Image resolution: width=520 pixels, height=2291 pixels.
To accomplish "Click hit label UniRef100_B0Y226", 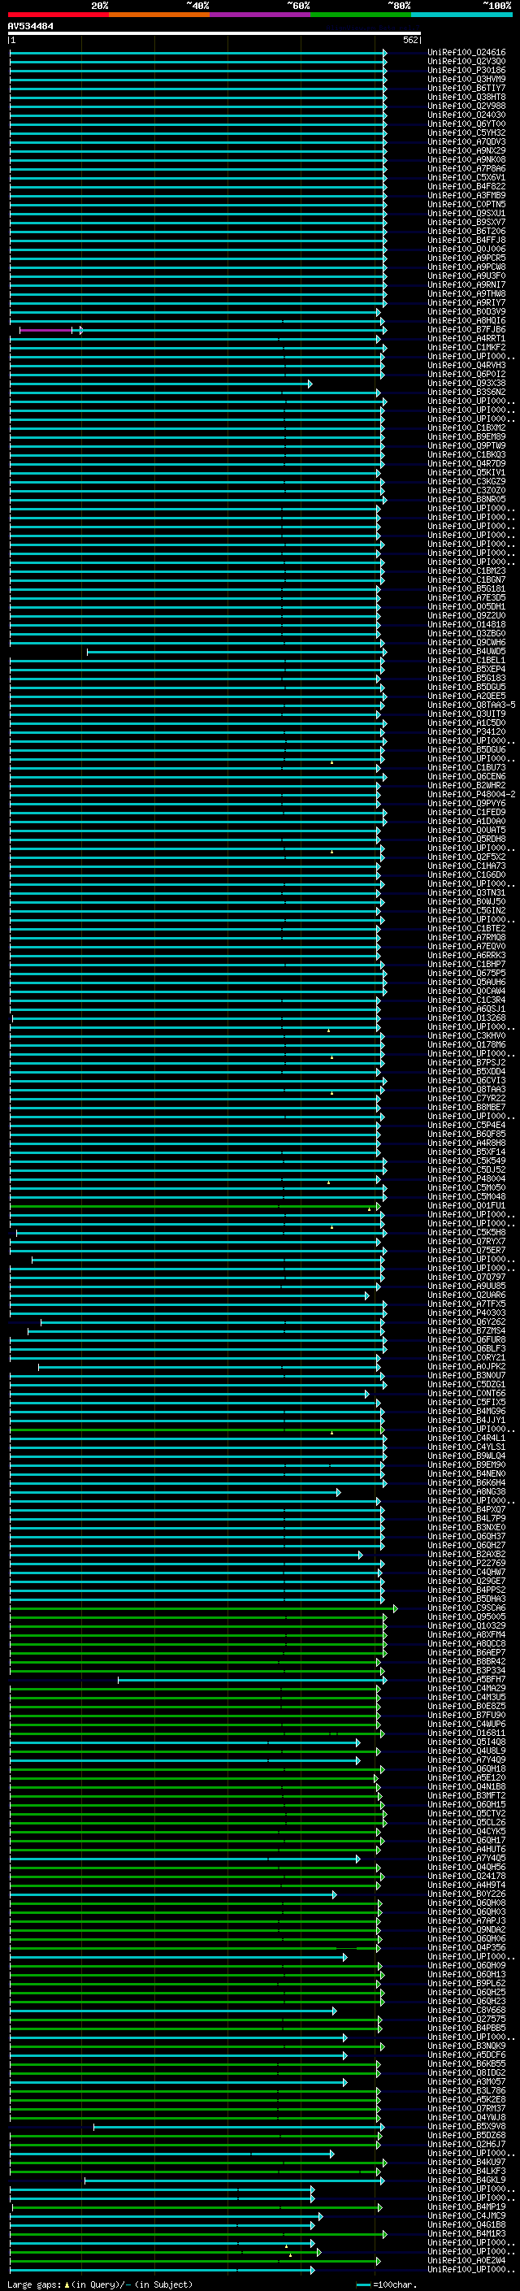I will coord(466,1894).
